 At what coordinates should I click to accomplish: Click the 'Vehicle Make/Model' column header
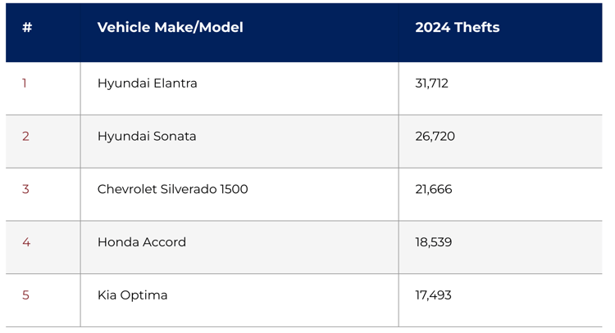tap(170, 28)
